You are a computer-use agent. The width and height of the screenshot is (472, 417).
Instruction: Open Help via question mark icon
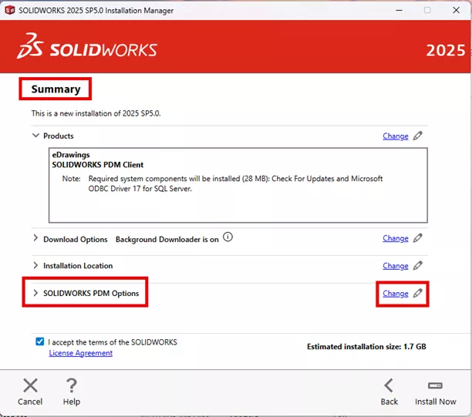tap(72, 385)
